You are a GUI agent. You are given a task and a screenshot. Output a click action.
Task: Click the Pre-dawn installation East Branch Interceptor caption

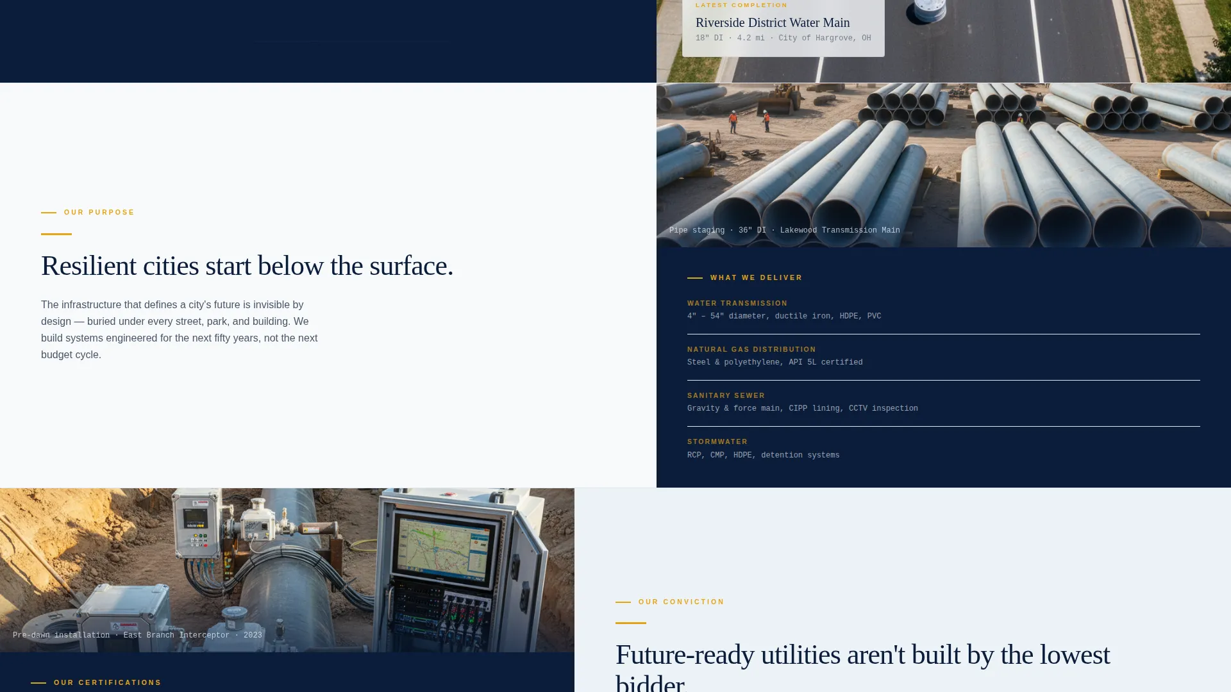[137, 636]
